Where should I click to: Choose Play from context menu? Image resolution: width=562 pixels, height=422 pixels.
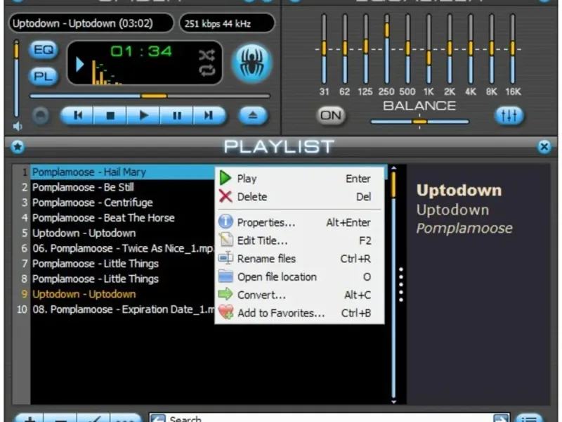[299, 179]
